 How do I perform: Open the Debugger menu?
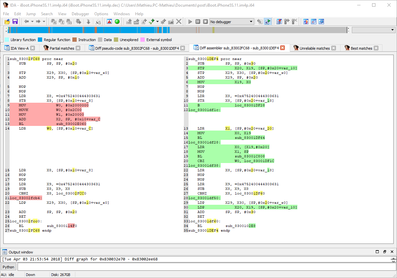(x=80, y=14)
